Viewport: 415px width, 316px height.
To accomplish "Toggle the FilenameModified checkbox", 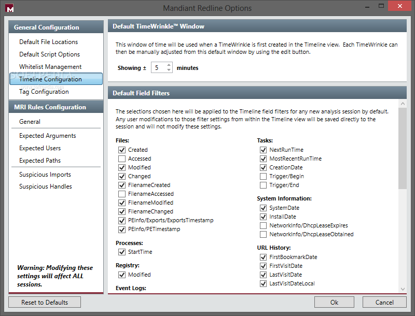I will 122,203.
